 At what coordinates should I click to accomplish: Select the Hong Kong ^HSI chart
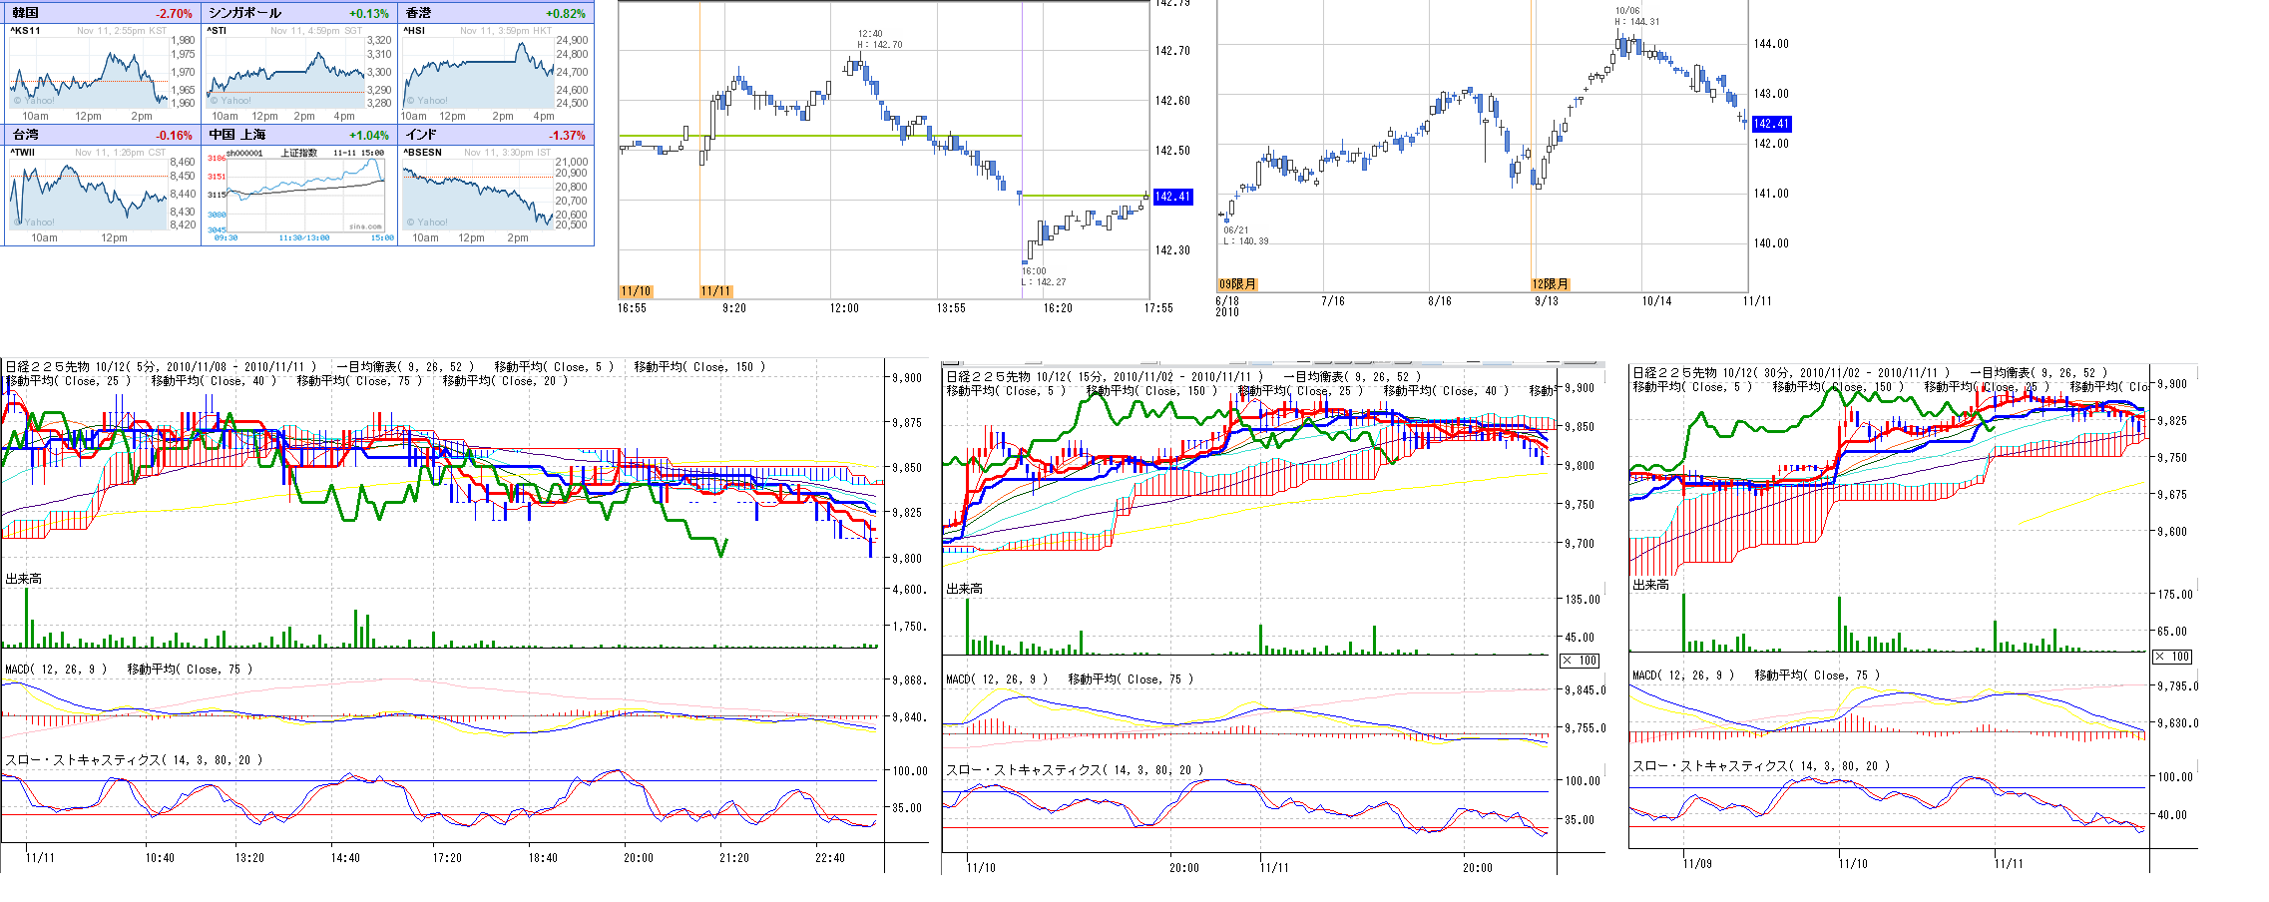click(x=480, y=72)
